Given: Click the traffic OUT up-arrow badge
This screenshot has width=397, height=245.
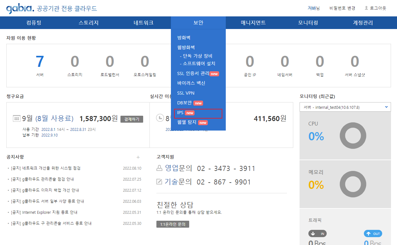Looking at the screenshot, I should point(373,234).
